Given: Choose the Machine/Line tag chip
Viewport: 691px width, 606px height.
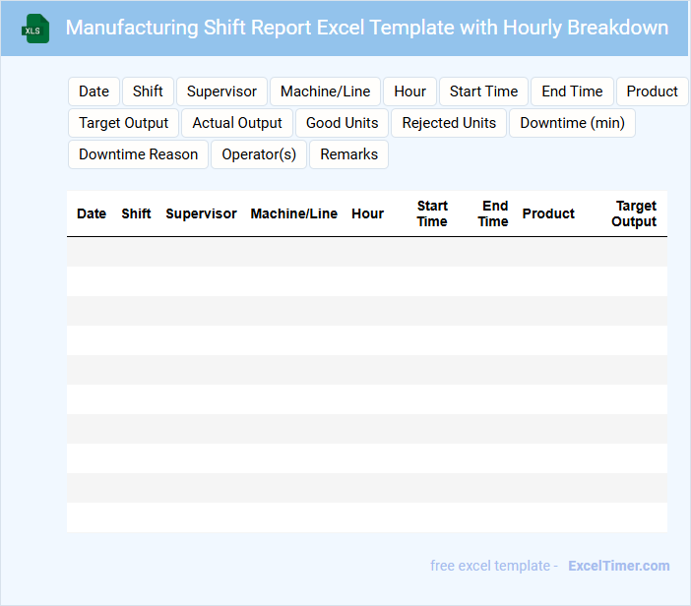Looking at the screenshot, I should tap(325, 91).
